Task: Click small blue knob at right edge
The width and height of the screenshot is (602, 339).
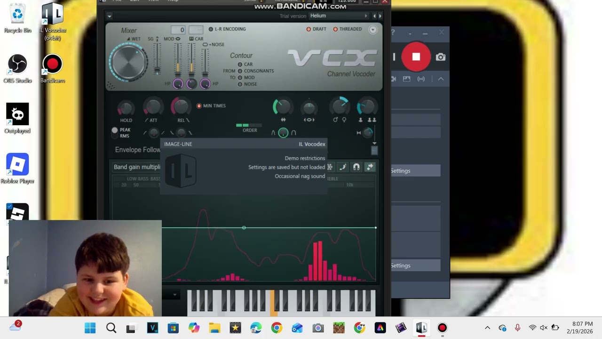Action: (368, 133)
